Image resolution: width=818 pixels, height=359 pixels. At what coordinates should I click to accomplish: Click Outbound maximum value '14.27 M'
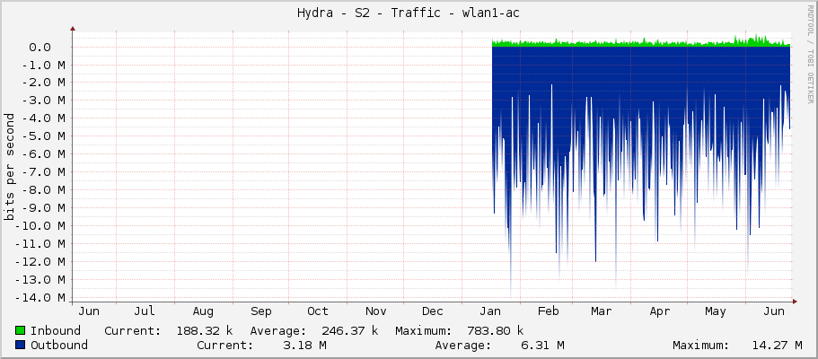tap(778, 345)
